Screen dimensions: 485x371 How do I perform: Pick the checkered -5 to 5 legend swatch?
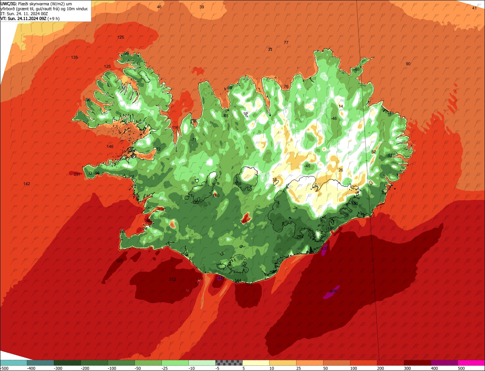tap(229, 363)
